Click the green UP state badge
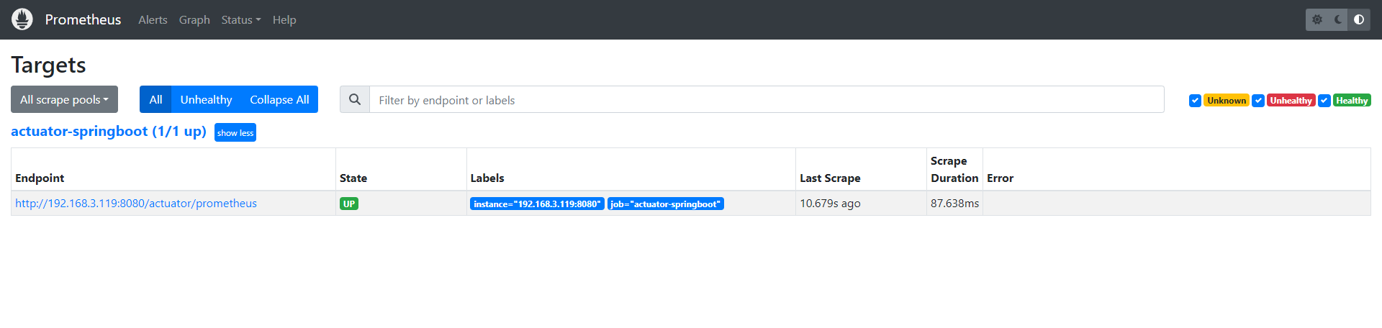 point(349,204)
